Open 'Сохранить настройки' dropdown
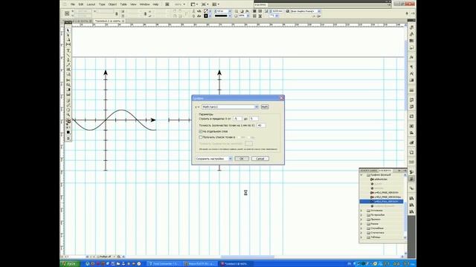This screenshot has height=267, width=476. click(x=230, y=159)
